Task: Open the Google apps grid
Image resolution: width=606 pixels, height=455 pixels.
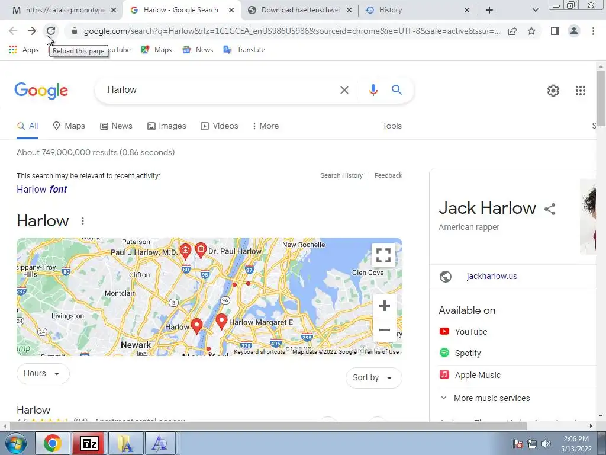Action: (580, 91)
